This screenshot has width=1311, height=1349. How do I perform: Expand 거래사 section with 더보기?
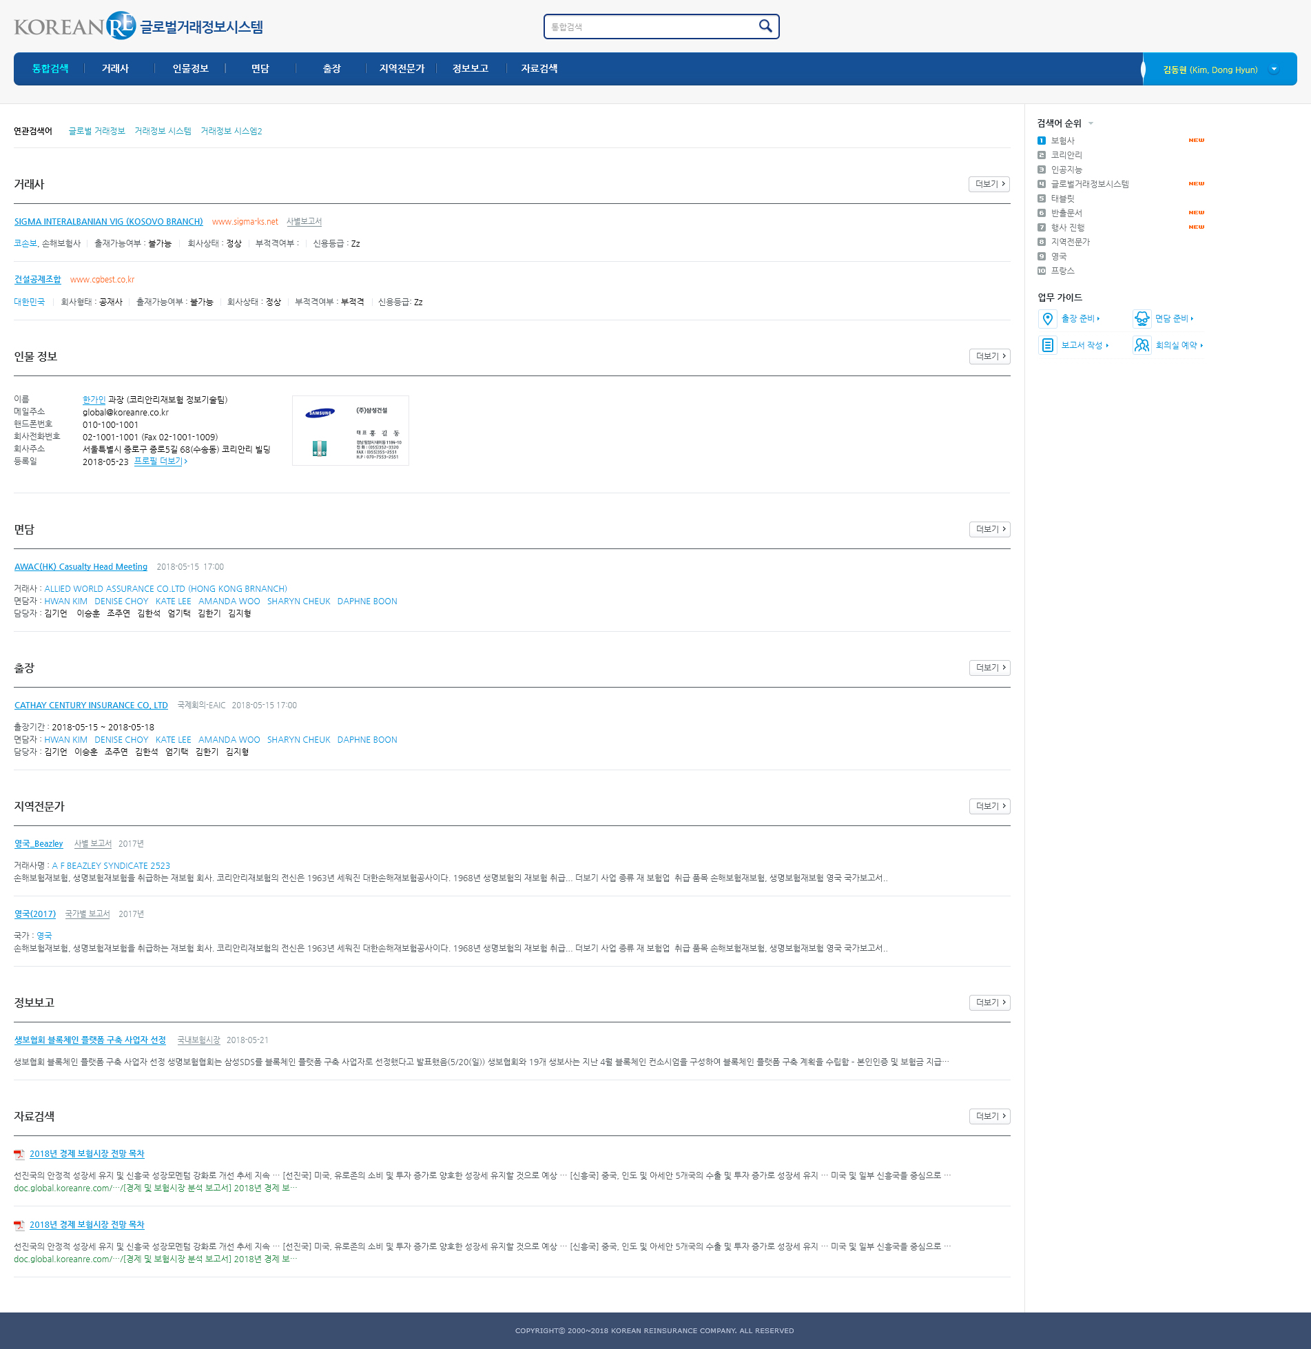tap(989, 185)
